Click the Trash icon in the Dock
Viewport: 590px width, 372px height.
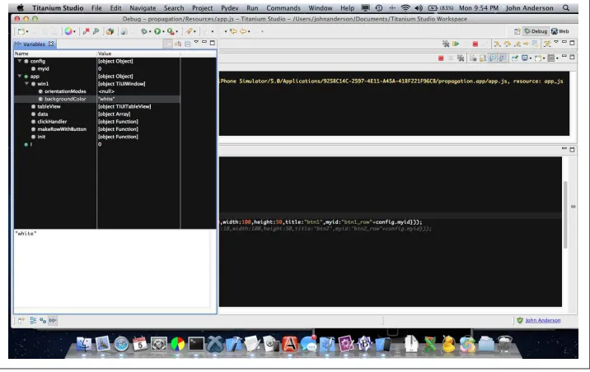(504, 344)
